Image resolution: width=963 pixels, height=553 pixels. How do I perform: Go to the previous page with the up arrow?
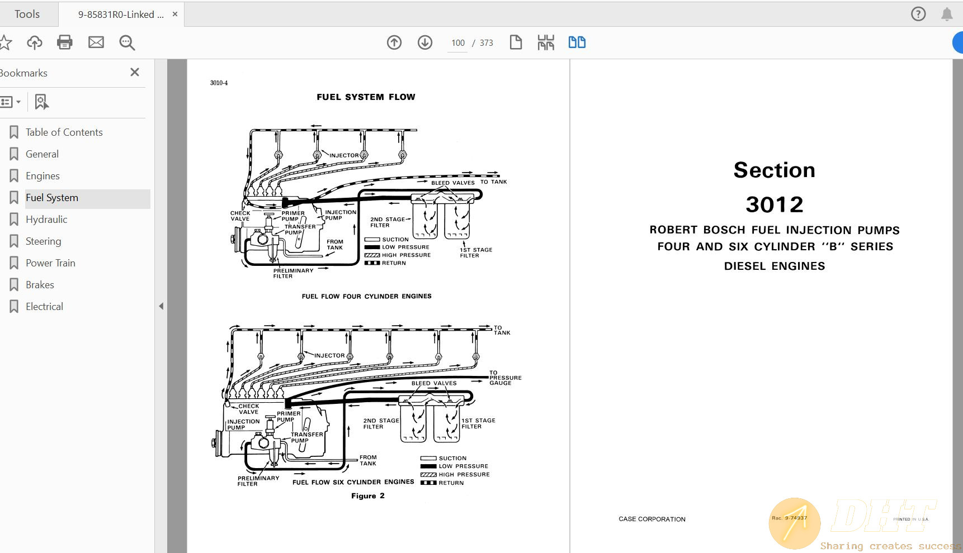coord(394,42)
